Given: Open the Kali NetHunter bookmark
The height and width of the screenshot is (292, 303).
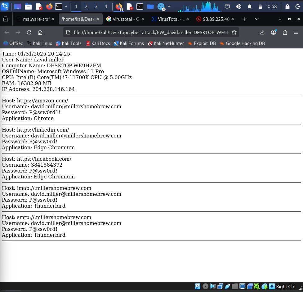Looking at the screenshot, I should (x=166, y=43).
